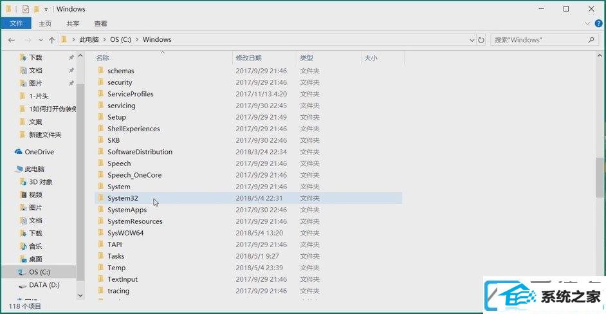This screenshot has width=606, height=314.
Task: Expand breadcrumb chevron after OS (C:)
Action: click(137, 39)
